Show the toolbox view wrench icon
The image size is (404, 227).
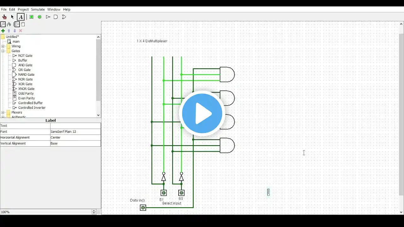[x=3, y=24]
